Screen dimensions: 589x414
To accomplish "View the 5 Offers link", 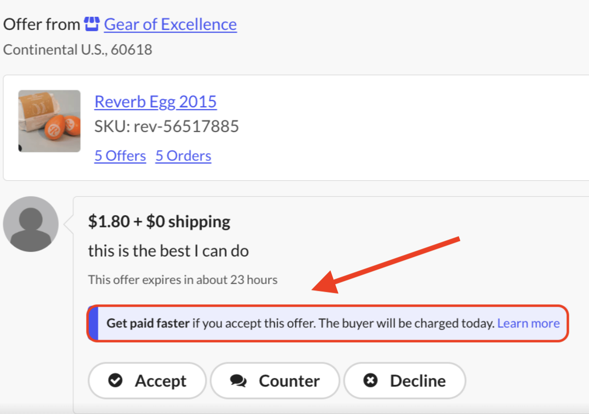I will point(120,156).
